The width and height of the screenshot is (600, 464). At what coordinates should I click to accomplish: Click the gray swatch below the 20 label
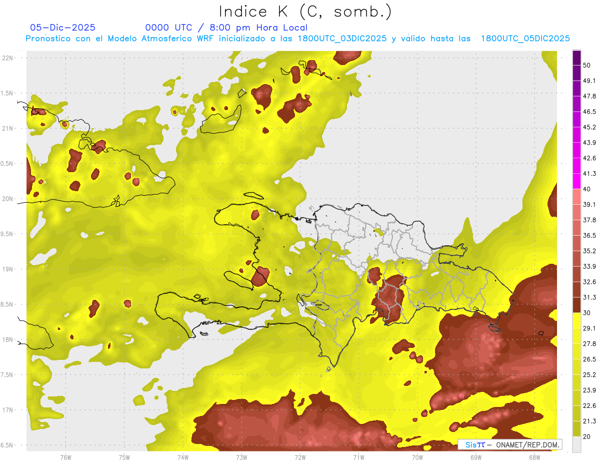click(x=576, y=444)
